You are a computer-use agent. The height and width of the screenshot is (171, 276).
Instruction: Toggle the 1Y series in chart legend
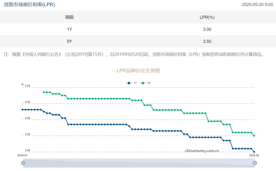pyautogui.click(x=131, y=83)
